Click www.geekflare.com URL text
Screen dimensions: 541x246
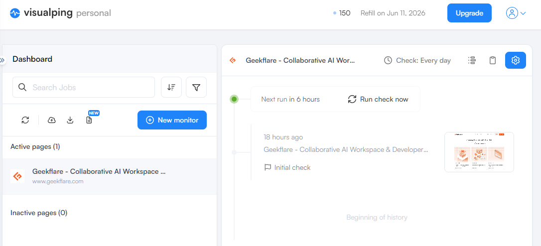[x=58, y=181]
